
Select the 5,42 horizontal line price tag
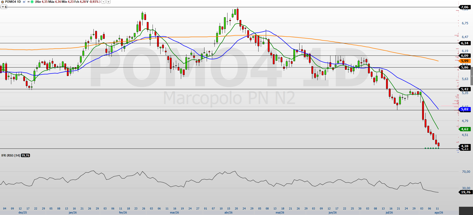tap(465, 89)
